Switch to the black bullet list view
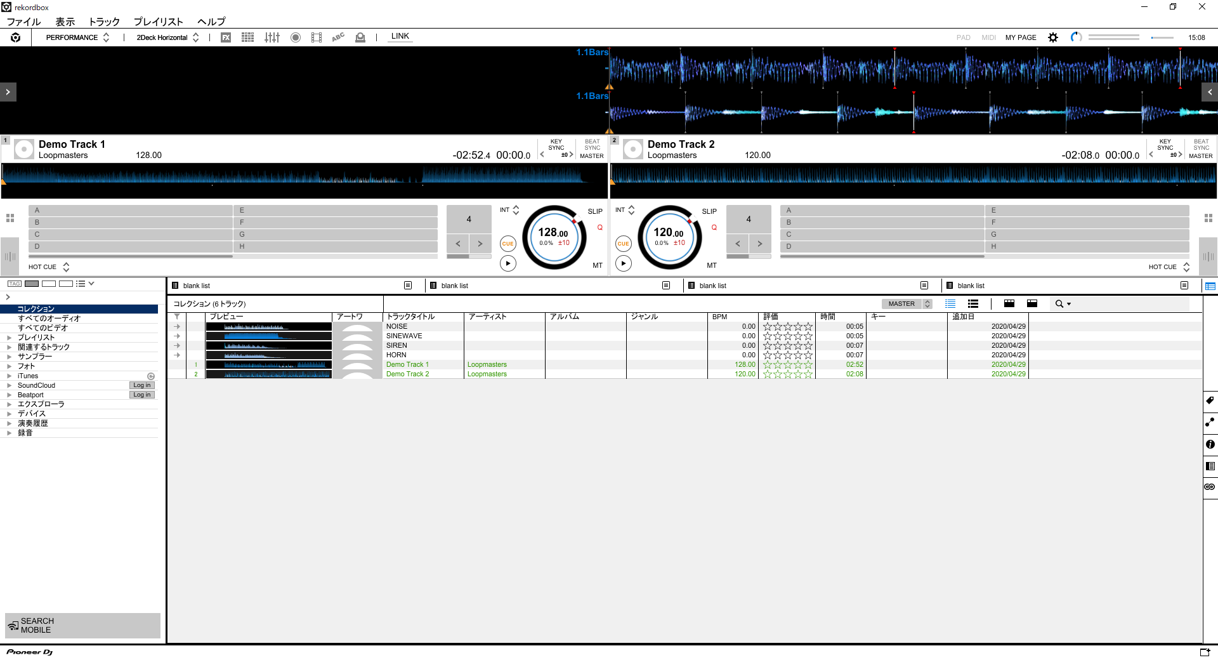The height and width of the screenshot is (660, 1218). click(x=973, y=304)
